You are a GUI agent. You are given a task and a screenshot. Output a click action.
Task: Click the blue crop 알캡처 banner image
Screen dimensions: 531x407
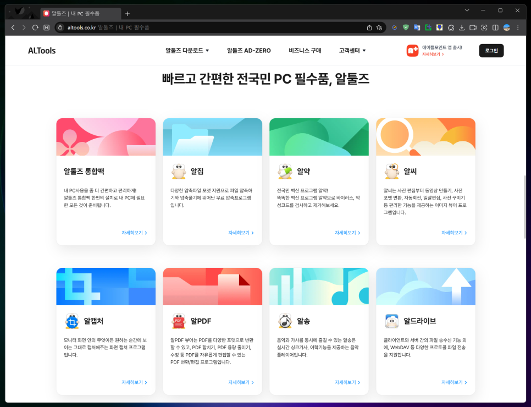click(106, 287)
